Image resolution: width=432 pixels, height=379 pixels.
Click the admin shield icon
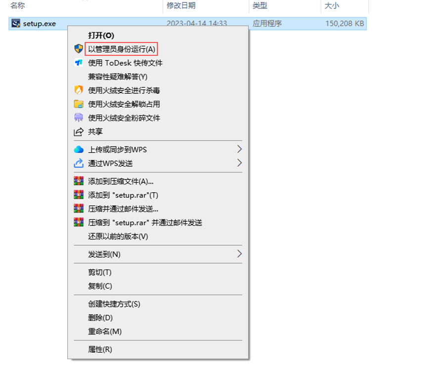click(79, 49)
